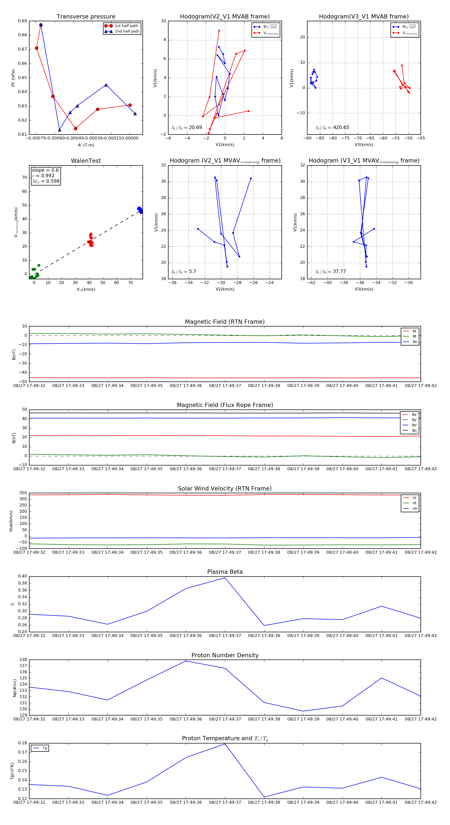Select the "r = 0.992" correlation text

coord(43,175)
